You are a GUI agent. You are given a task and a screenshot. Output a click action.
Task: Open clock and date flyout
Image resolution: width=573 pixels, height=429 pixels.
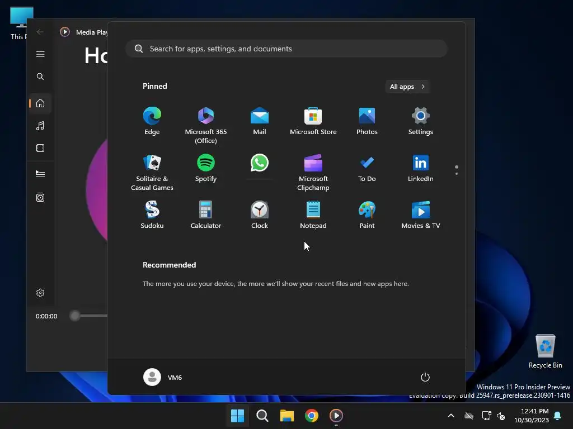point(532,416)
